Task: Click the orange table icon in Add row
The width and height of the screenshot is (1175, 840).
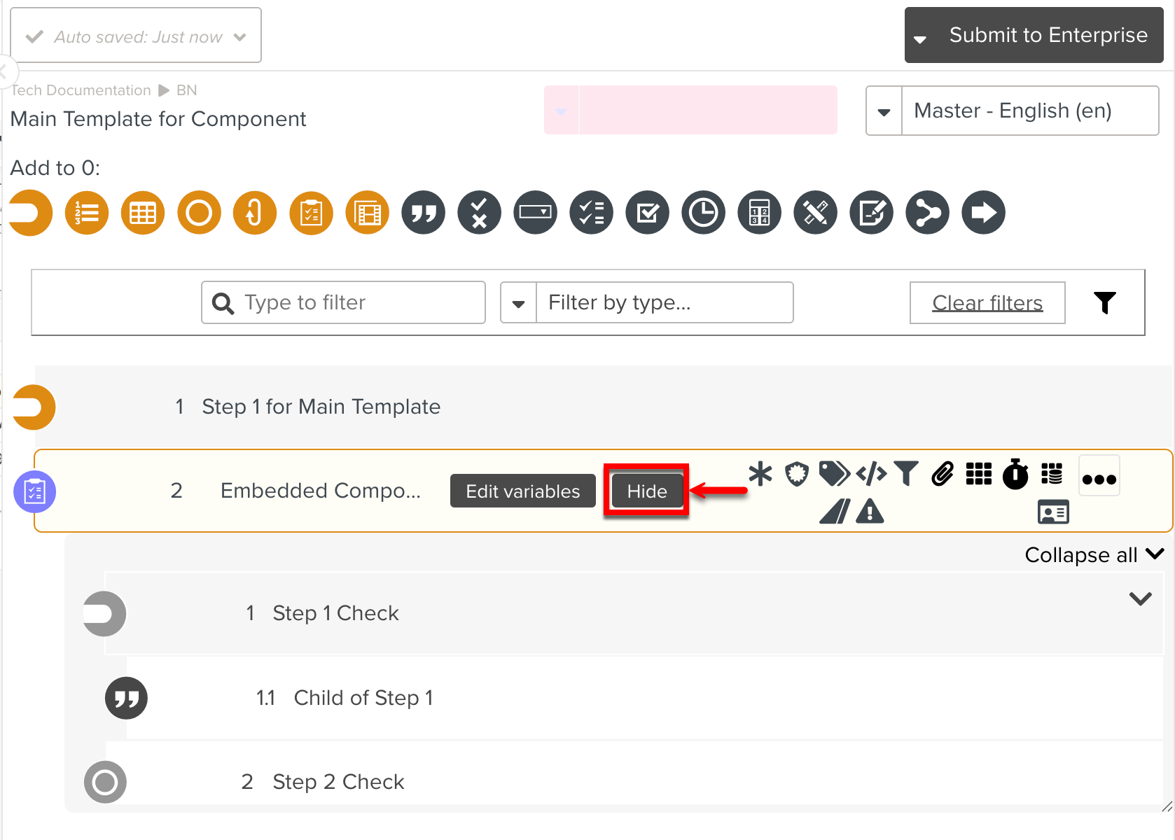Action: point(143,213)
